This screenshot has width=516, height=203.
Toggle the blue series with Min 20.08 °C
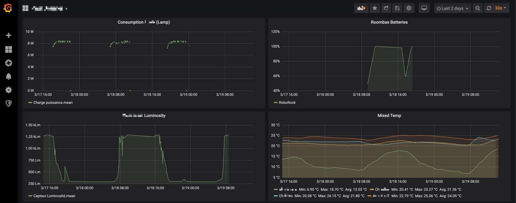click(x=286, y=196)
